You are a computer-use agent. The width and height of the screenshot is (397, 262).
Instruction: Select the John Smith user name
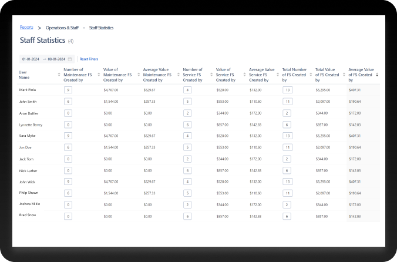28,102
